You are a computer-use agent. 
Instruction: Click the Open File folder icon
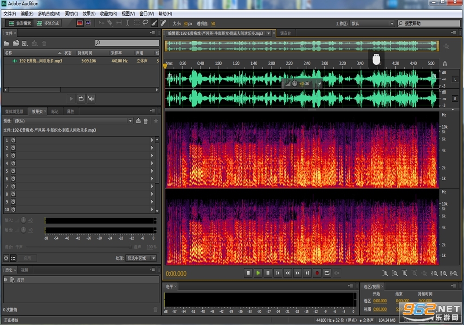click(6, 44)
